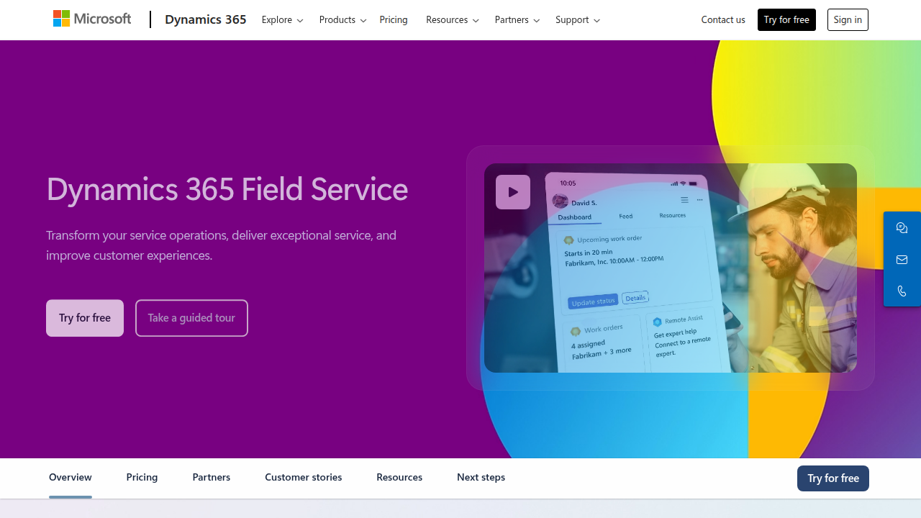Click Contact us link
Screen dimensions: 921x518
[723, 20]
